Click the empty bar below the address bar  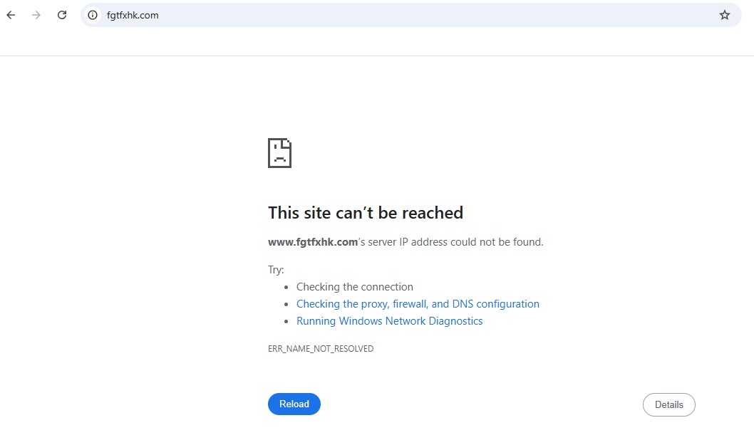pos(377,43)
